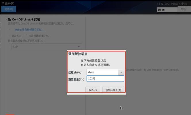Open the LVM partition scheme dropdown
191x115 pixels.
pos(47,47)
